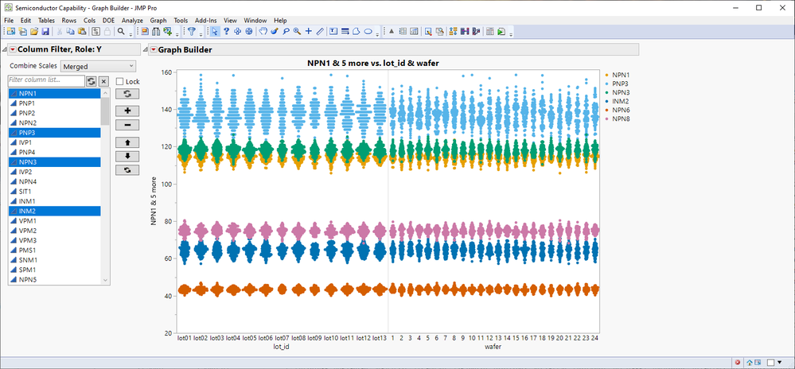Open the Add-Ins menu
Viewport: 795px width, 369px height.
(x=205, y=20)
